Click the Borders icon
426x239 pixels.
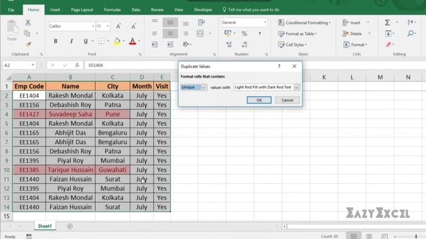(101, 41)
